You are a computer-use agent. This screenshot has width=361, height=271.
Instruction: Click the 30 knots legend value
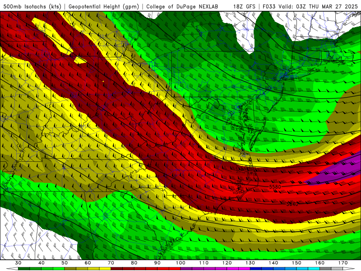click(18, 263)
